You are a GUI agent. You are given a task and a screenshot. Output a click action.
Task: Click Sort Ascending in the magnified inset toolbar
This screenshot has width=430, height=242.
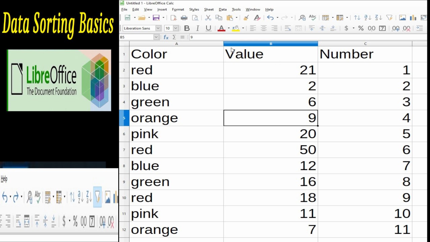coord(81,197)
